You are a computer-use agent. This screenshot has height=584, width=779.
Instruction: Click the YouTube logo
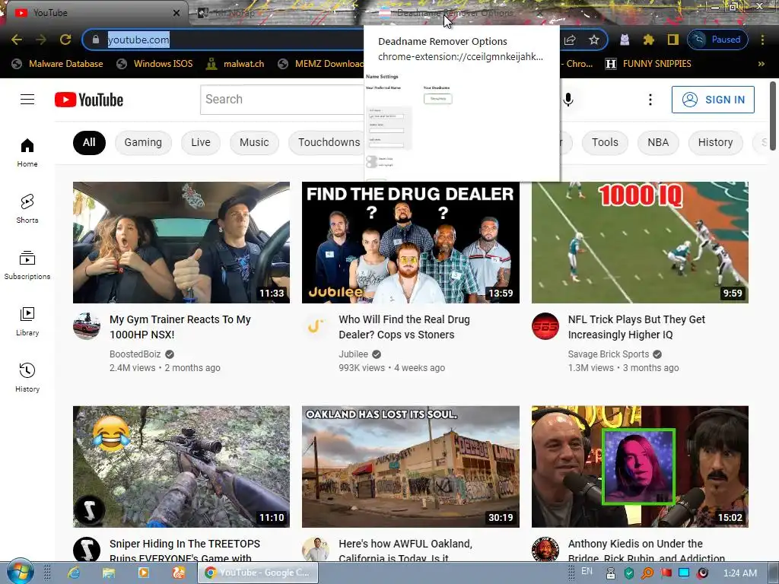point(89,100)
